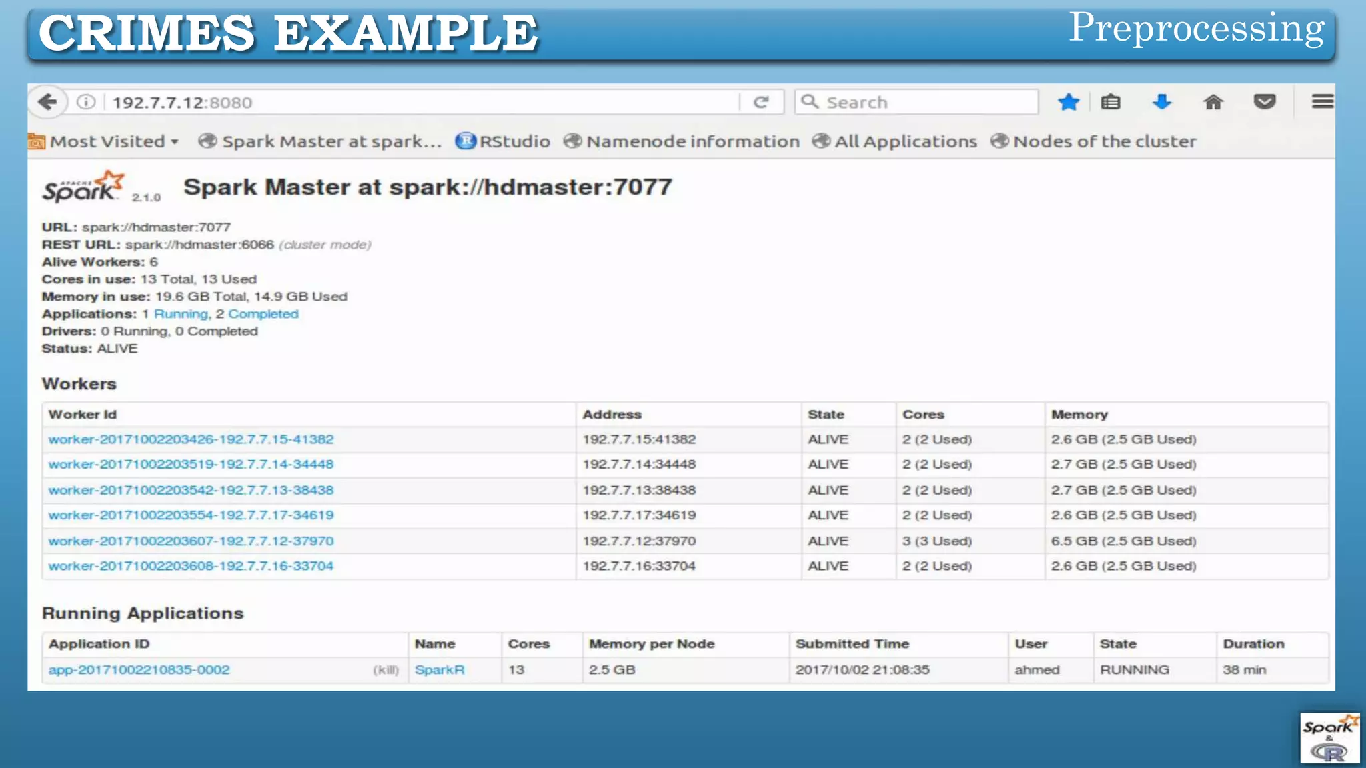
Task: Open Nodes of the cluster bookmark
Action: tap(1094, 141)
